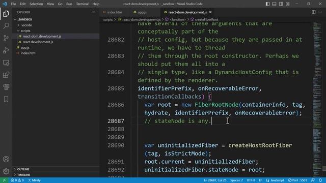The width and height of the screenshot is (326, 183).
Task: Open the Edit menu
Action: point(22,4)
